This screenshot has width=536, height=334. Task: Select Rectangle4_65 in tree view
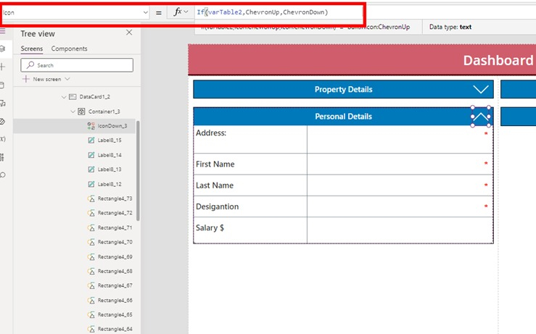(115, 314)
